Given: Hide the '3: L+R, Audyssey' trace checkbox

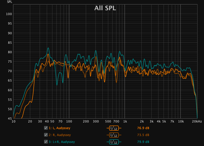Looking at the screenshot, I should tap(46, 142).
